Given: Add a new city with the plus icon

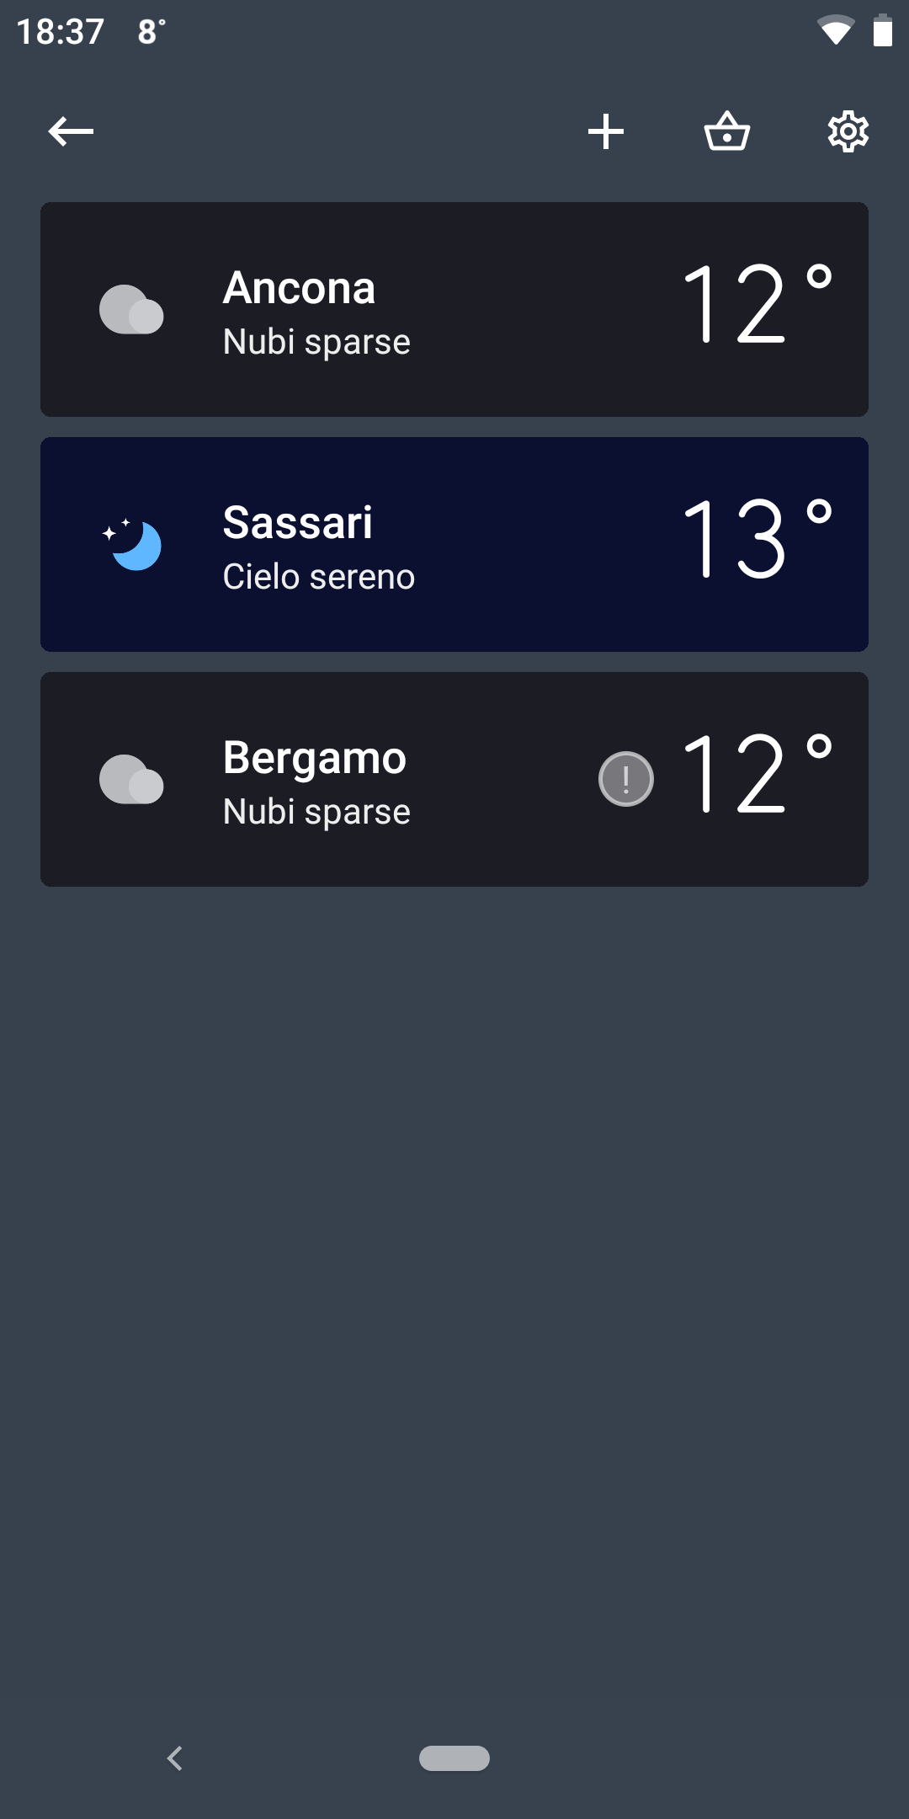Looking at the screenshot, I should click(x=606, y=131).
